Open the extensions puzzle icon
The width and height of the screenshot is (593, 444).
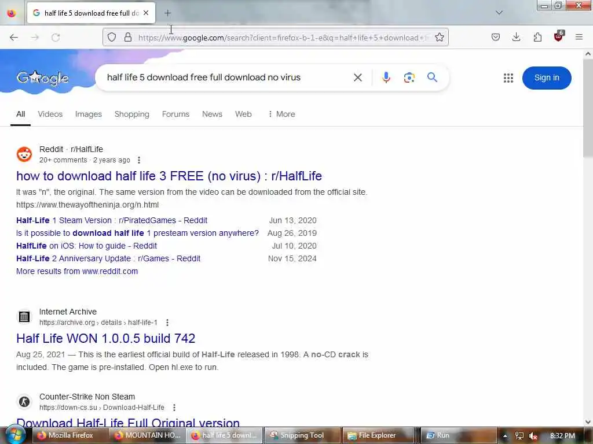click(x=537, y=37)
